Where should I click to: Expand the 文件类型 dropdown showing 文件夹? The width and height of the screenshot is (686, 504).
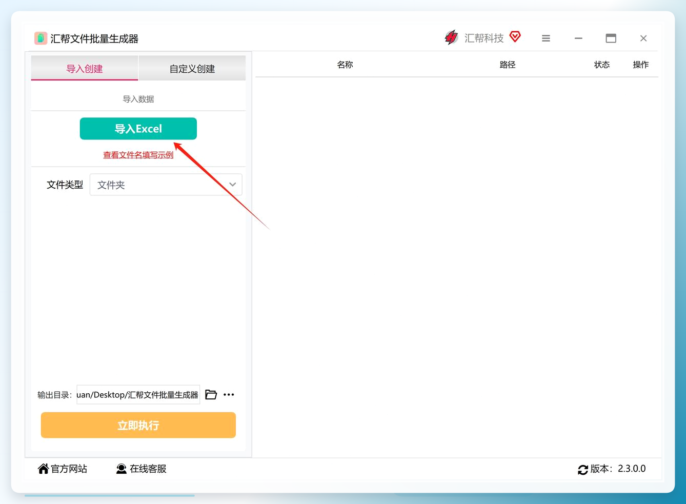[166, 185]
